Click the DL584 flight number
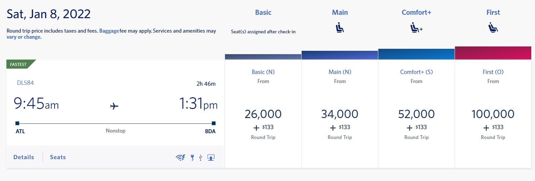Screen dimensions: 535x181 click(x=25, y=83)
